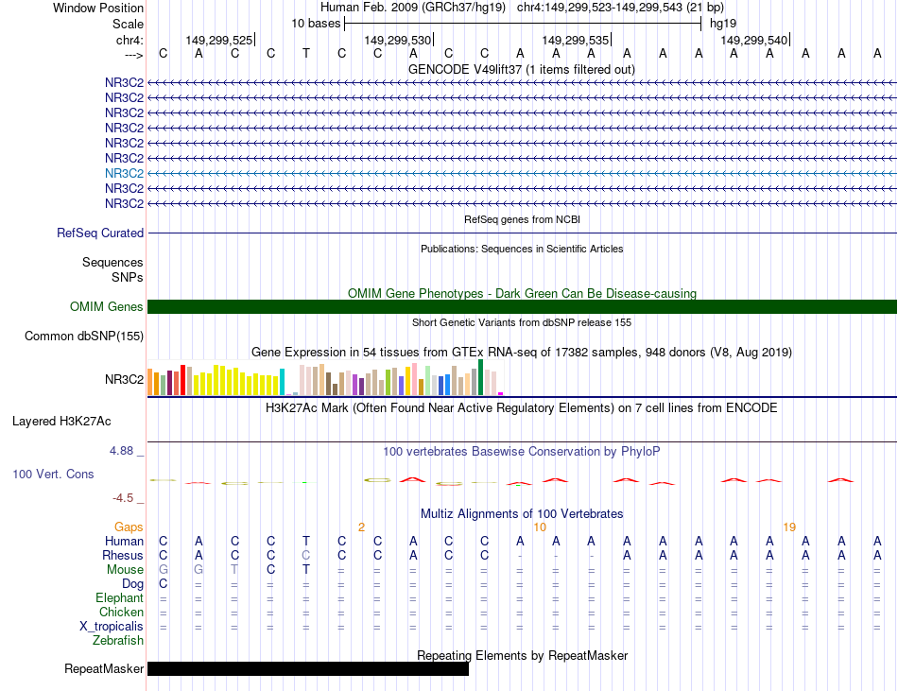
Task: Select the Human alignment row label
Action: click(124, 541)
